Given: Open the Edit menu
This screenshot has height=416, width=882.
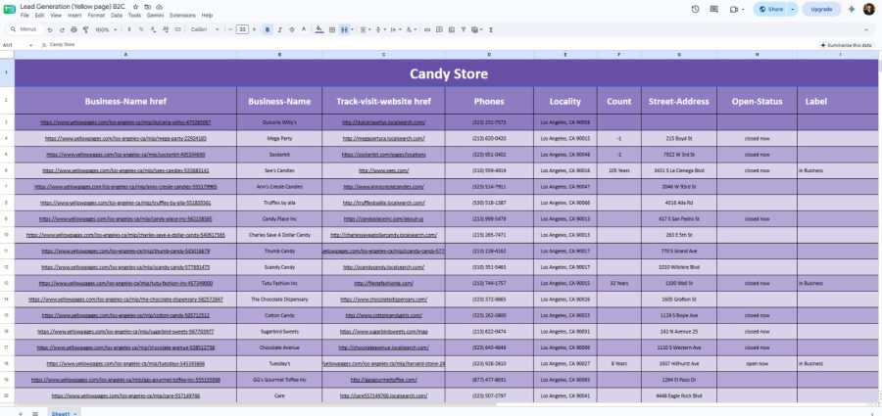Looking at the screenshot, I should pyautogui.click(x=39, y=16).
